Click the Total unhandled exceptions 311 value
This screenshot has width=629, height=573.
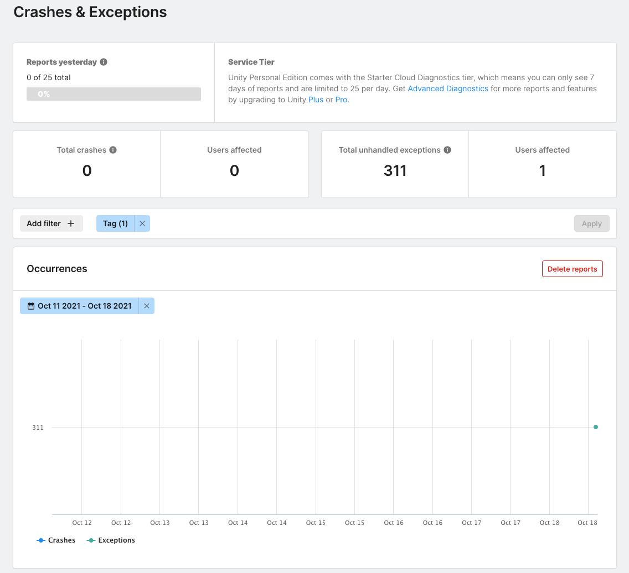coord(395,170)
